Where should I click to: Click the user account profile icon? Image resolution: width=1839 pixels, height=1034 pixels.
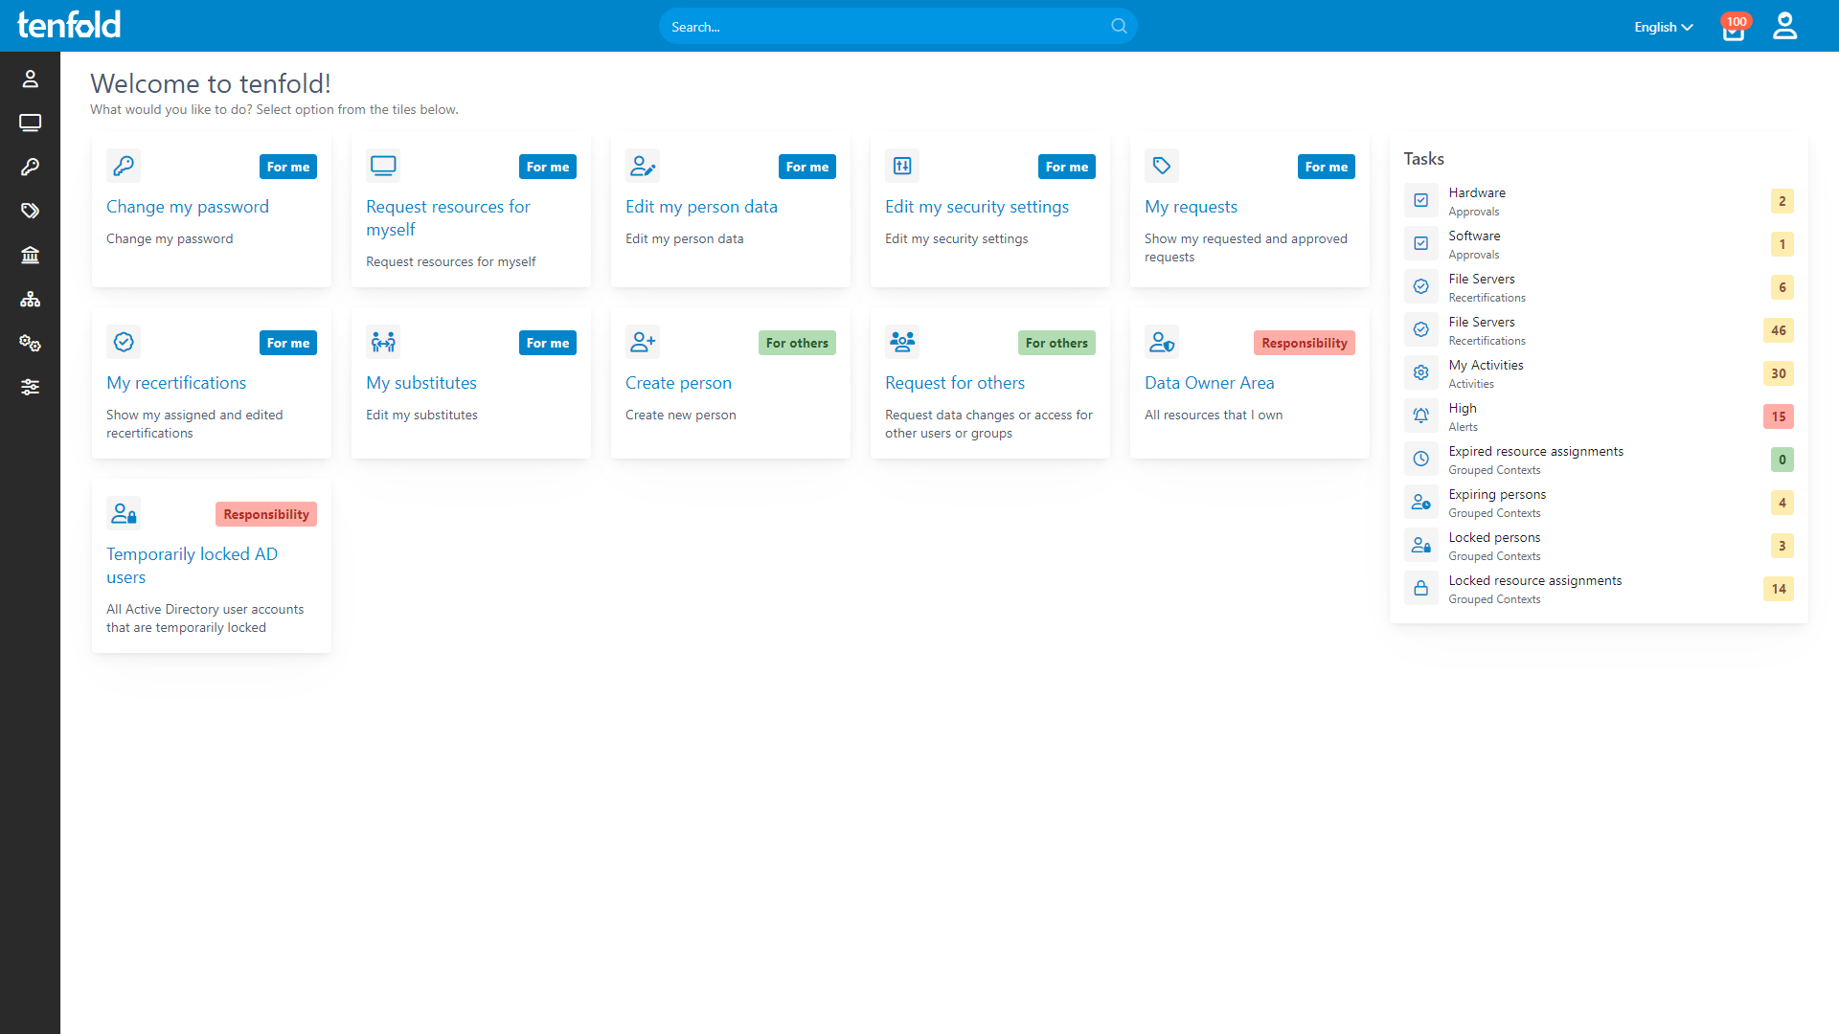click(x=1784, y=25)
